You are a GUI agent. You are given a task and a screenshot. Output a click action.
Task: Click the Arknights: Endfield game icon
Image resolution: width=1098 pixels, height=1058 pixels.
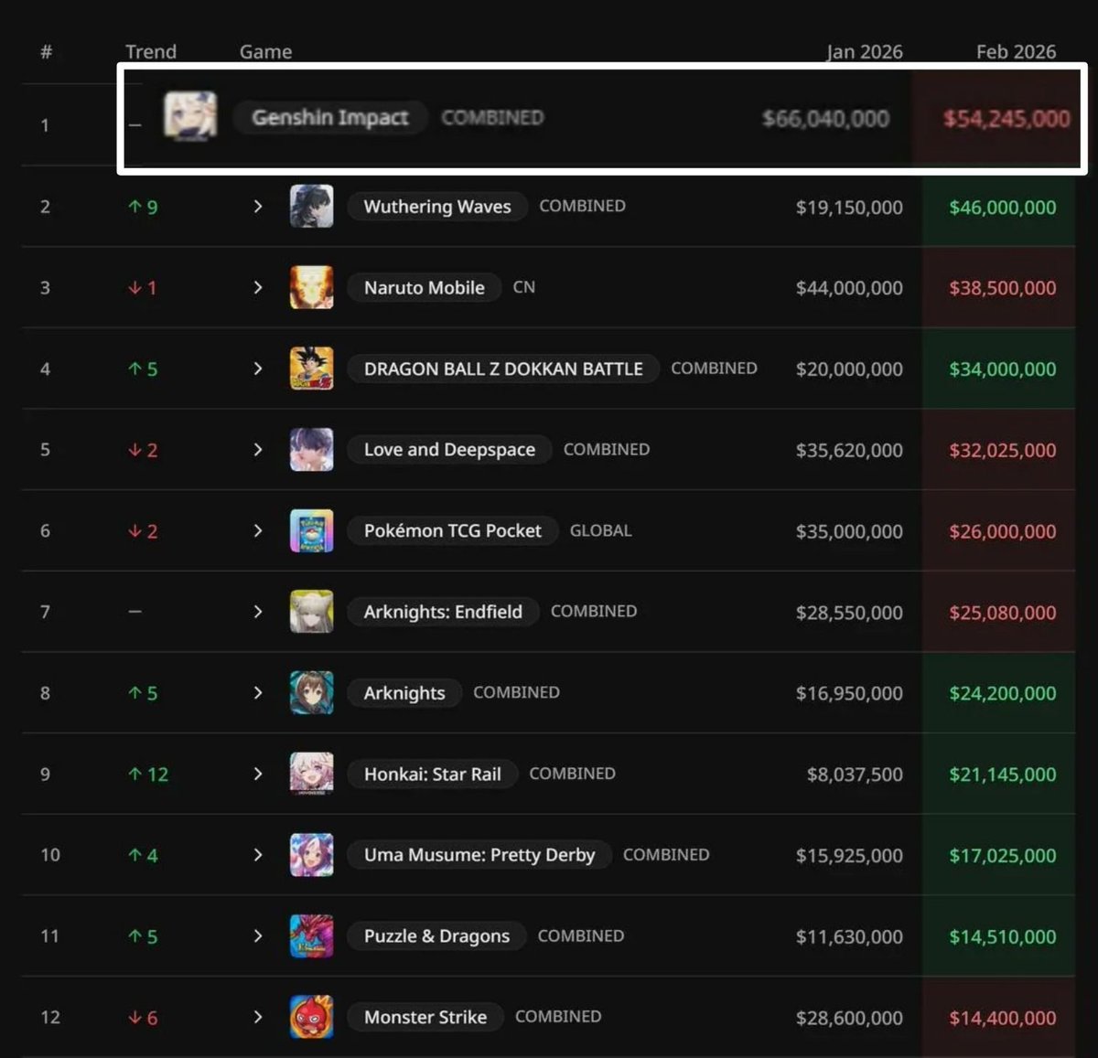tap(312, 612)
